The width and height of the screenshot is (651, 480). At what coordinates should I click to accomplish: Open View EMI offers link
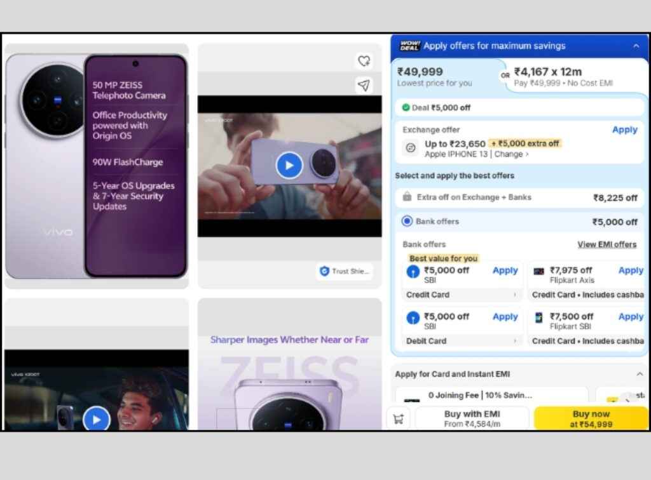(606, 244)
